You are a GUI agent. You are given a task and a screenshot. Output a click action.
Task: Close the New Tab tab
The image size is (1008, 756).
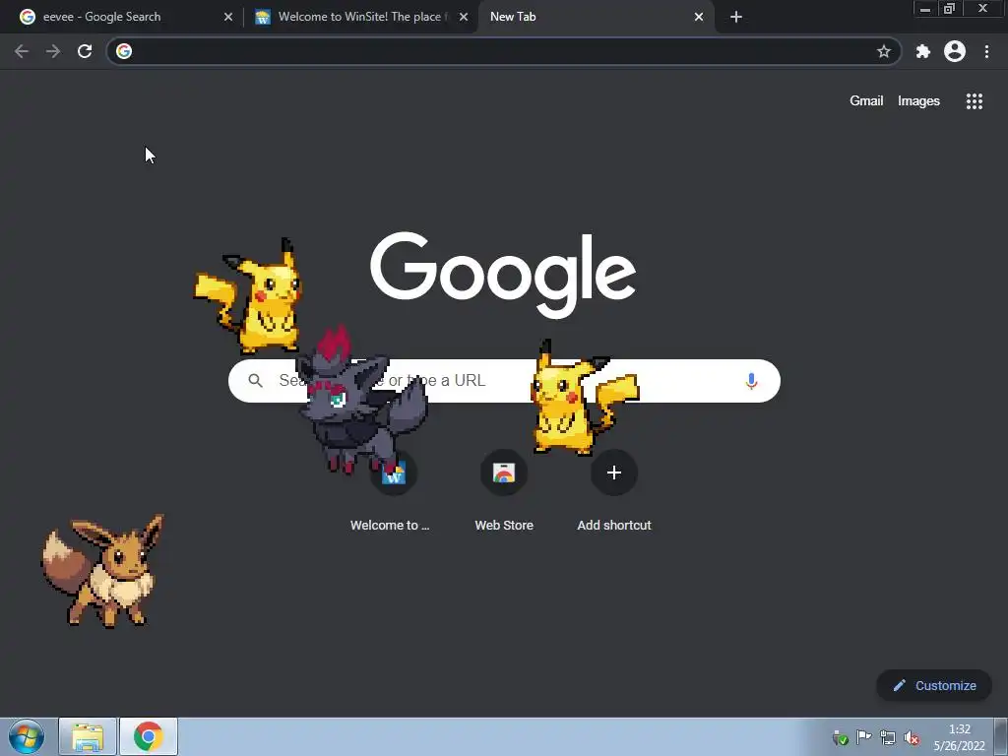point(699,17)
